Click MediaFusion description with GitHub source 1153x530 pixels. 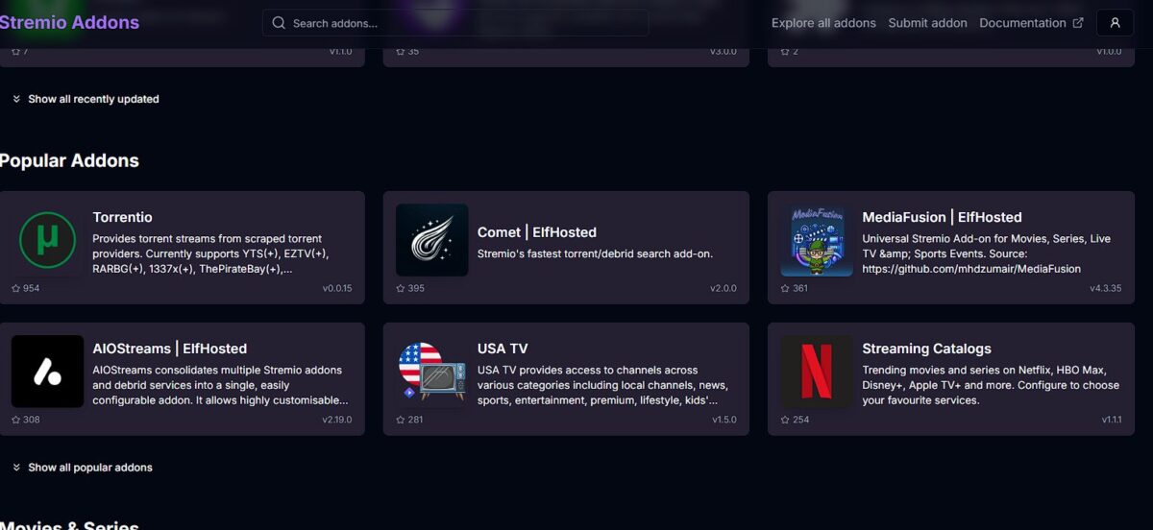pyautogui.click(x=987, y=253)
